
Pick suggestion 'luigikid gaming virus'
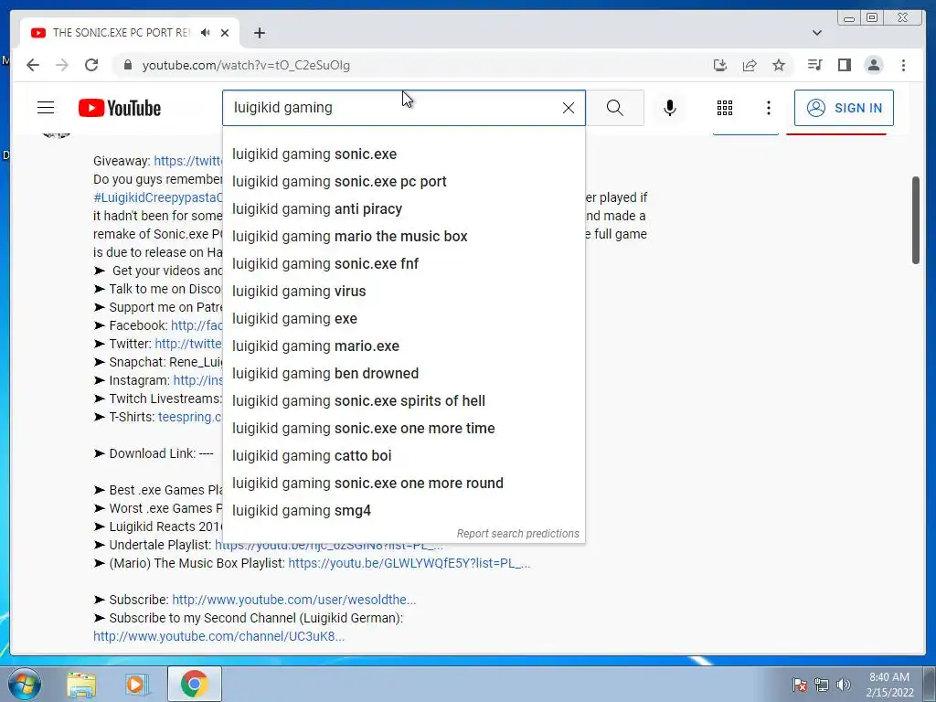click(x=404, y=292)
